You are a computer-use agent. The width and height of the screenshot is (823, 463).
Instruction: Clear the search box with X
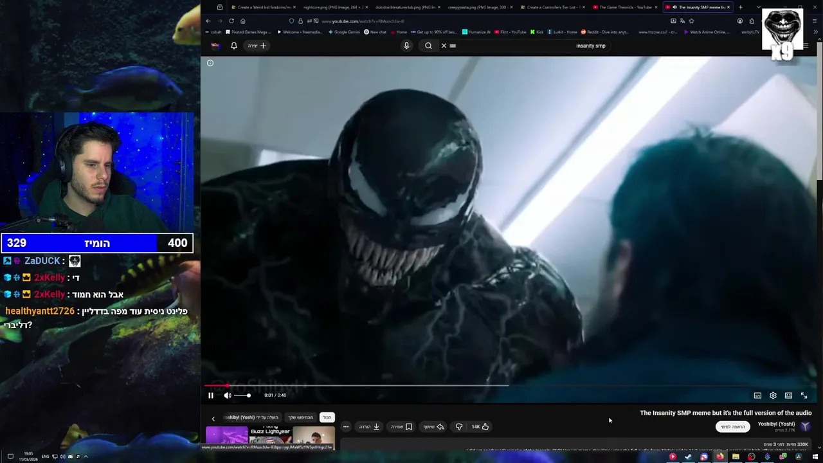point(444,46)
